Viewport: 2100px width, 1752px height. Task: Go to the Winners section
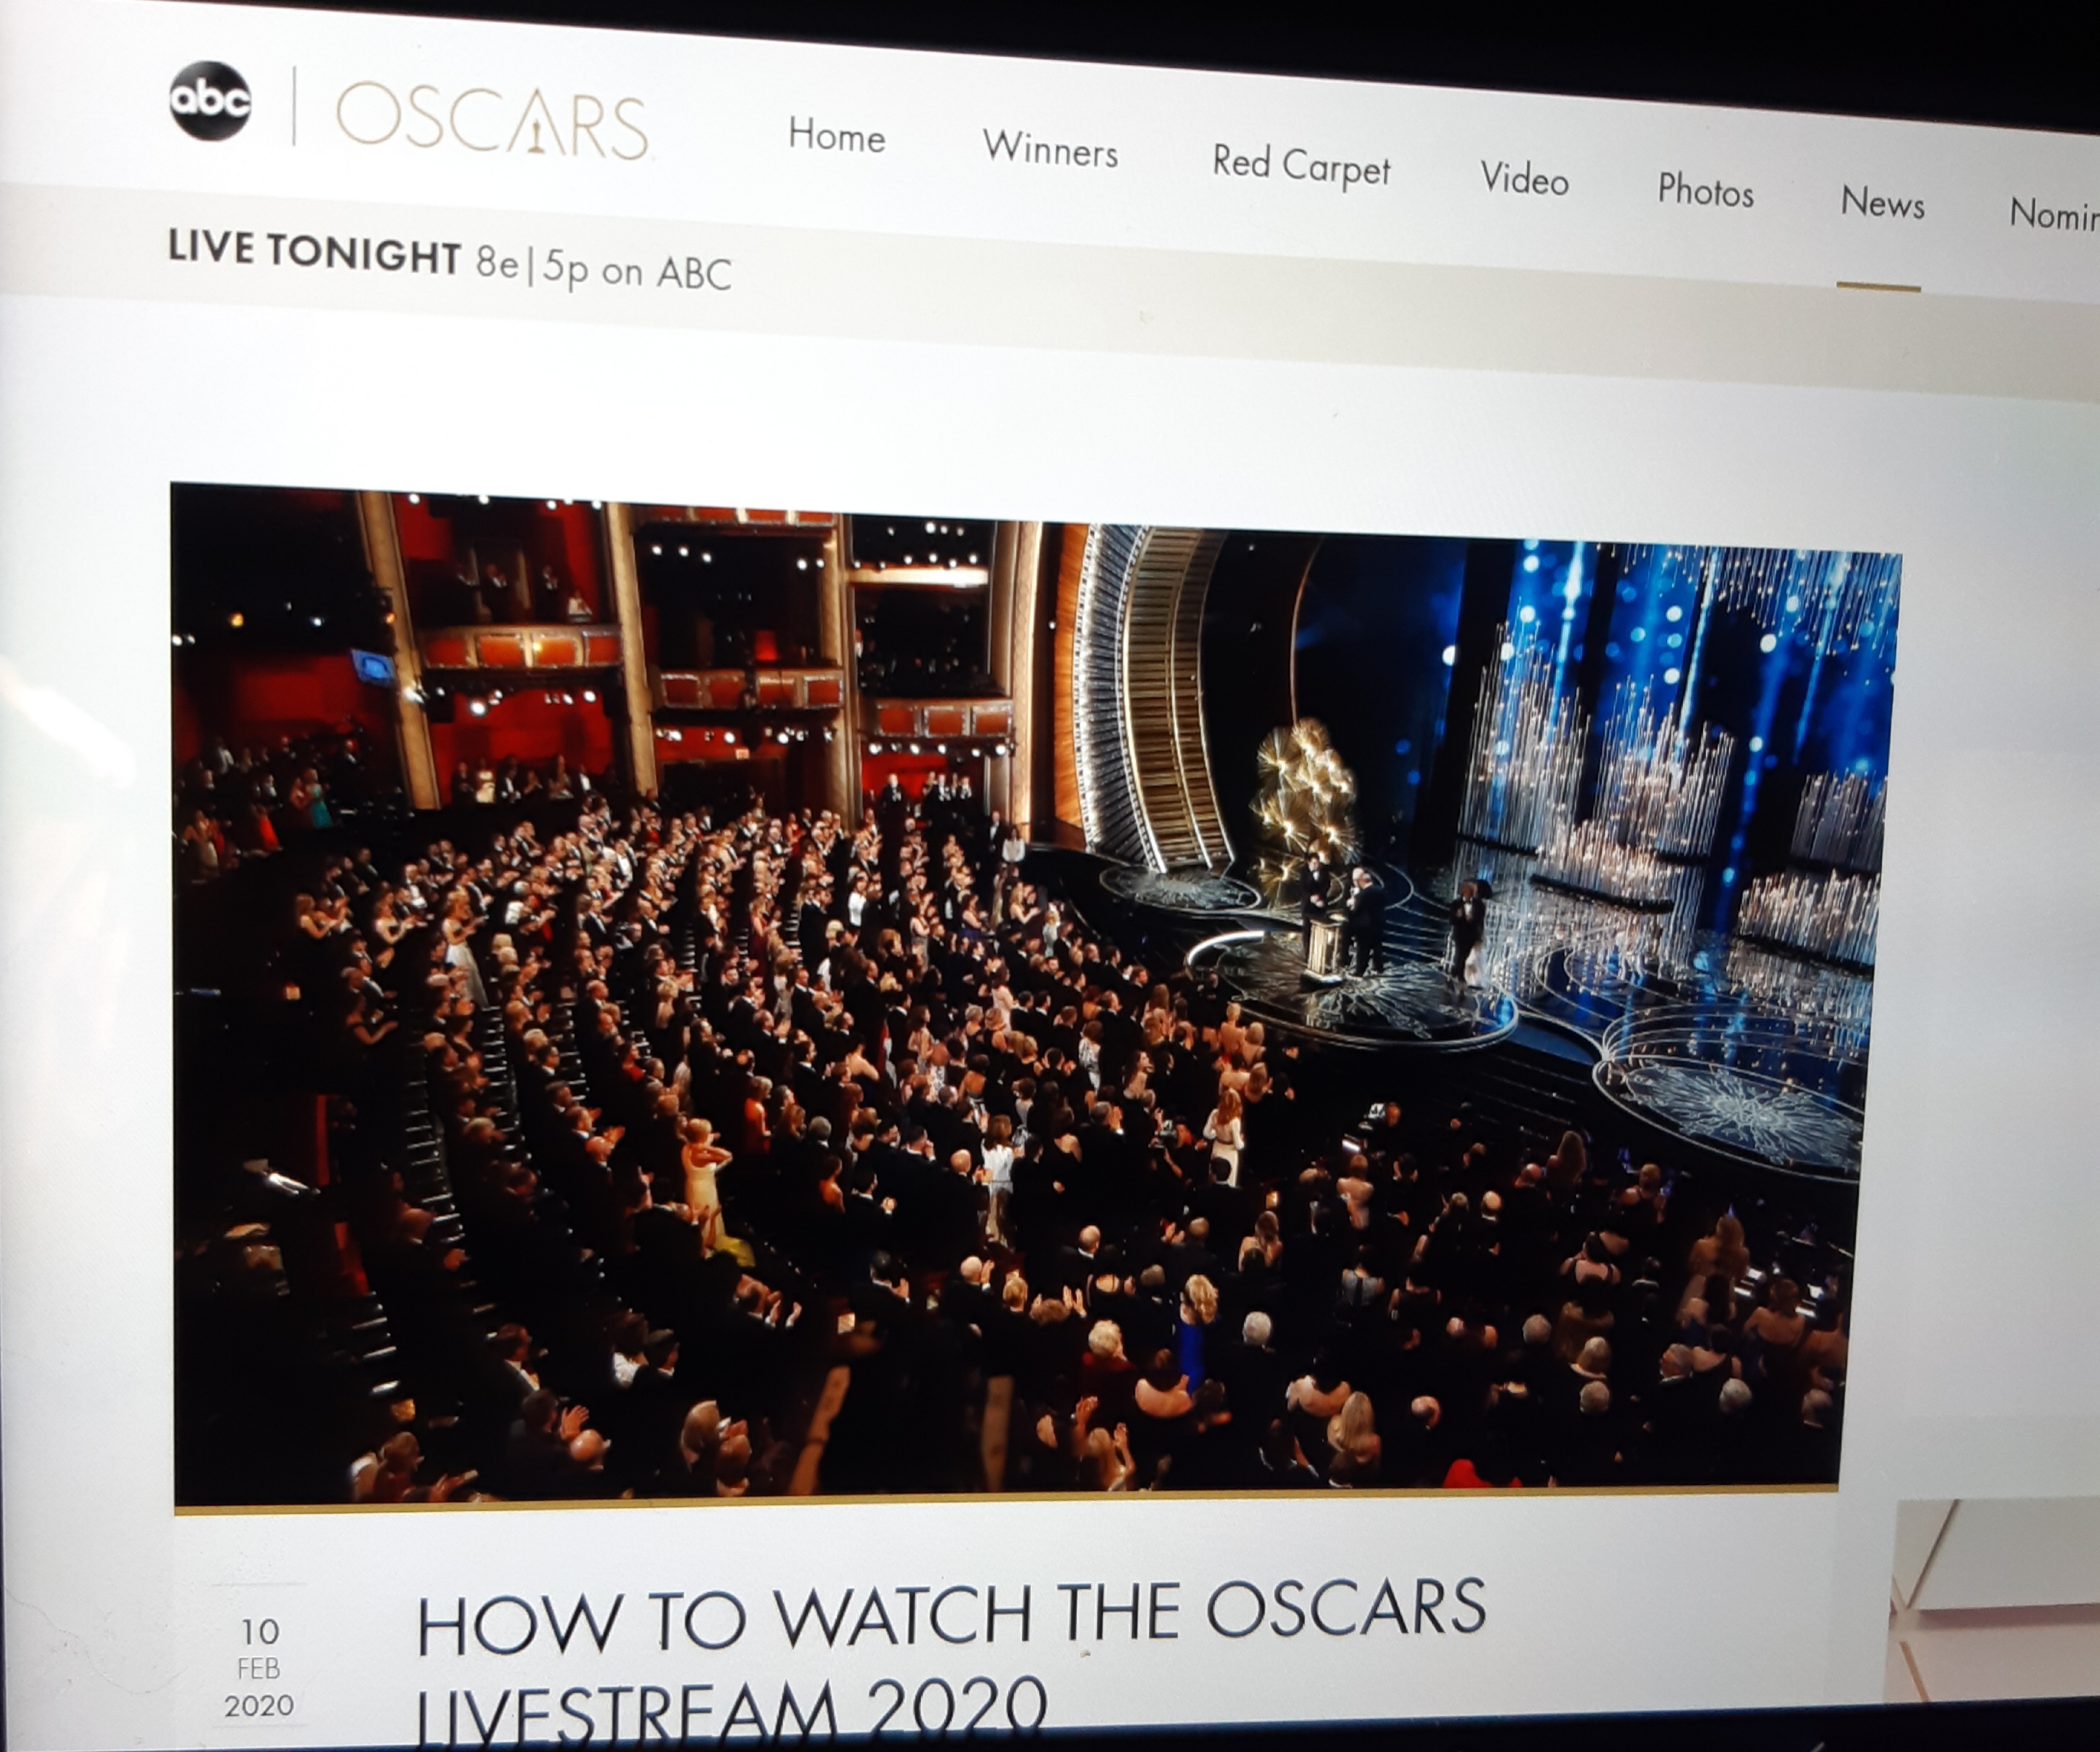click(x=1050, y=150)
